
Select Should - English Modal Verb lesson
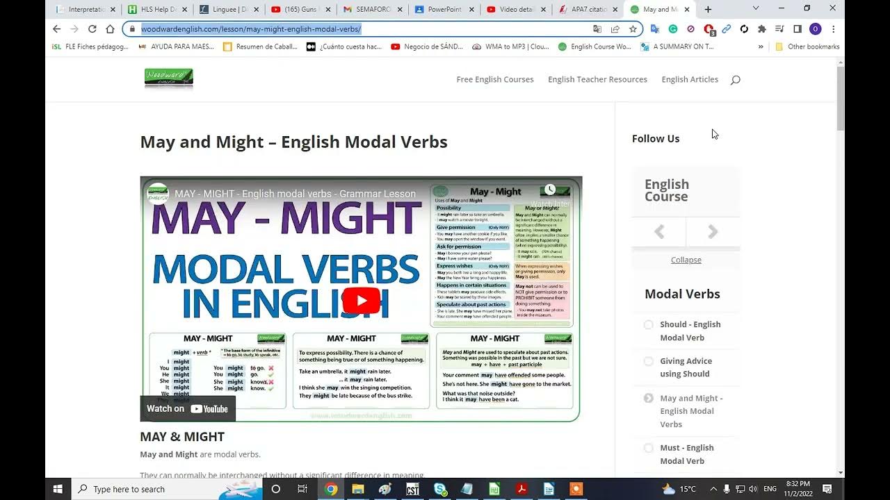tap(690, 331)
